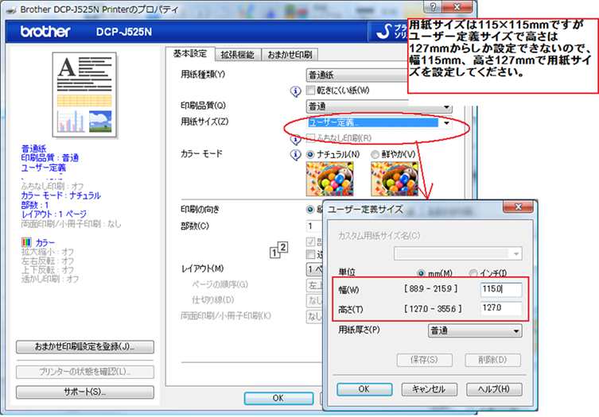
Task: Click the 'カラー モード：ナチュラル' summary text
Action: (60, 195)
